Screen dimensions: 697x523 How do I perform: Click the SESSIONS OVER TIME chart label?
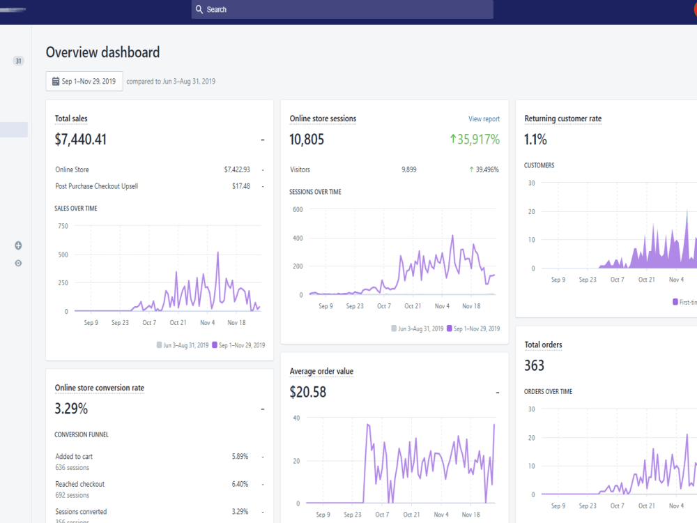[x=315, y=192]
